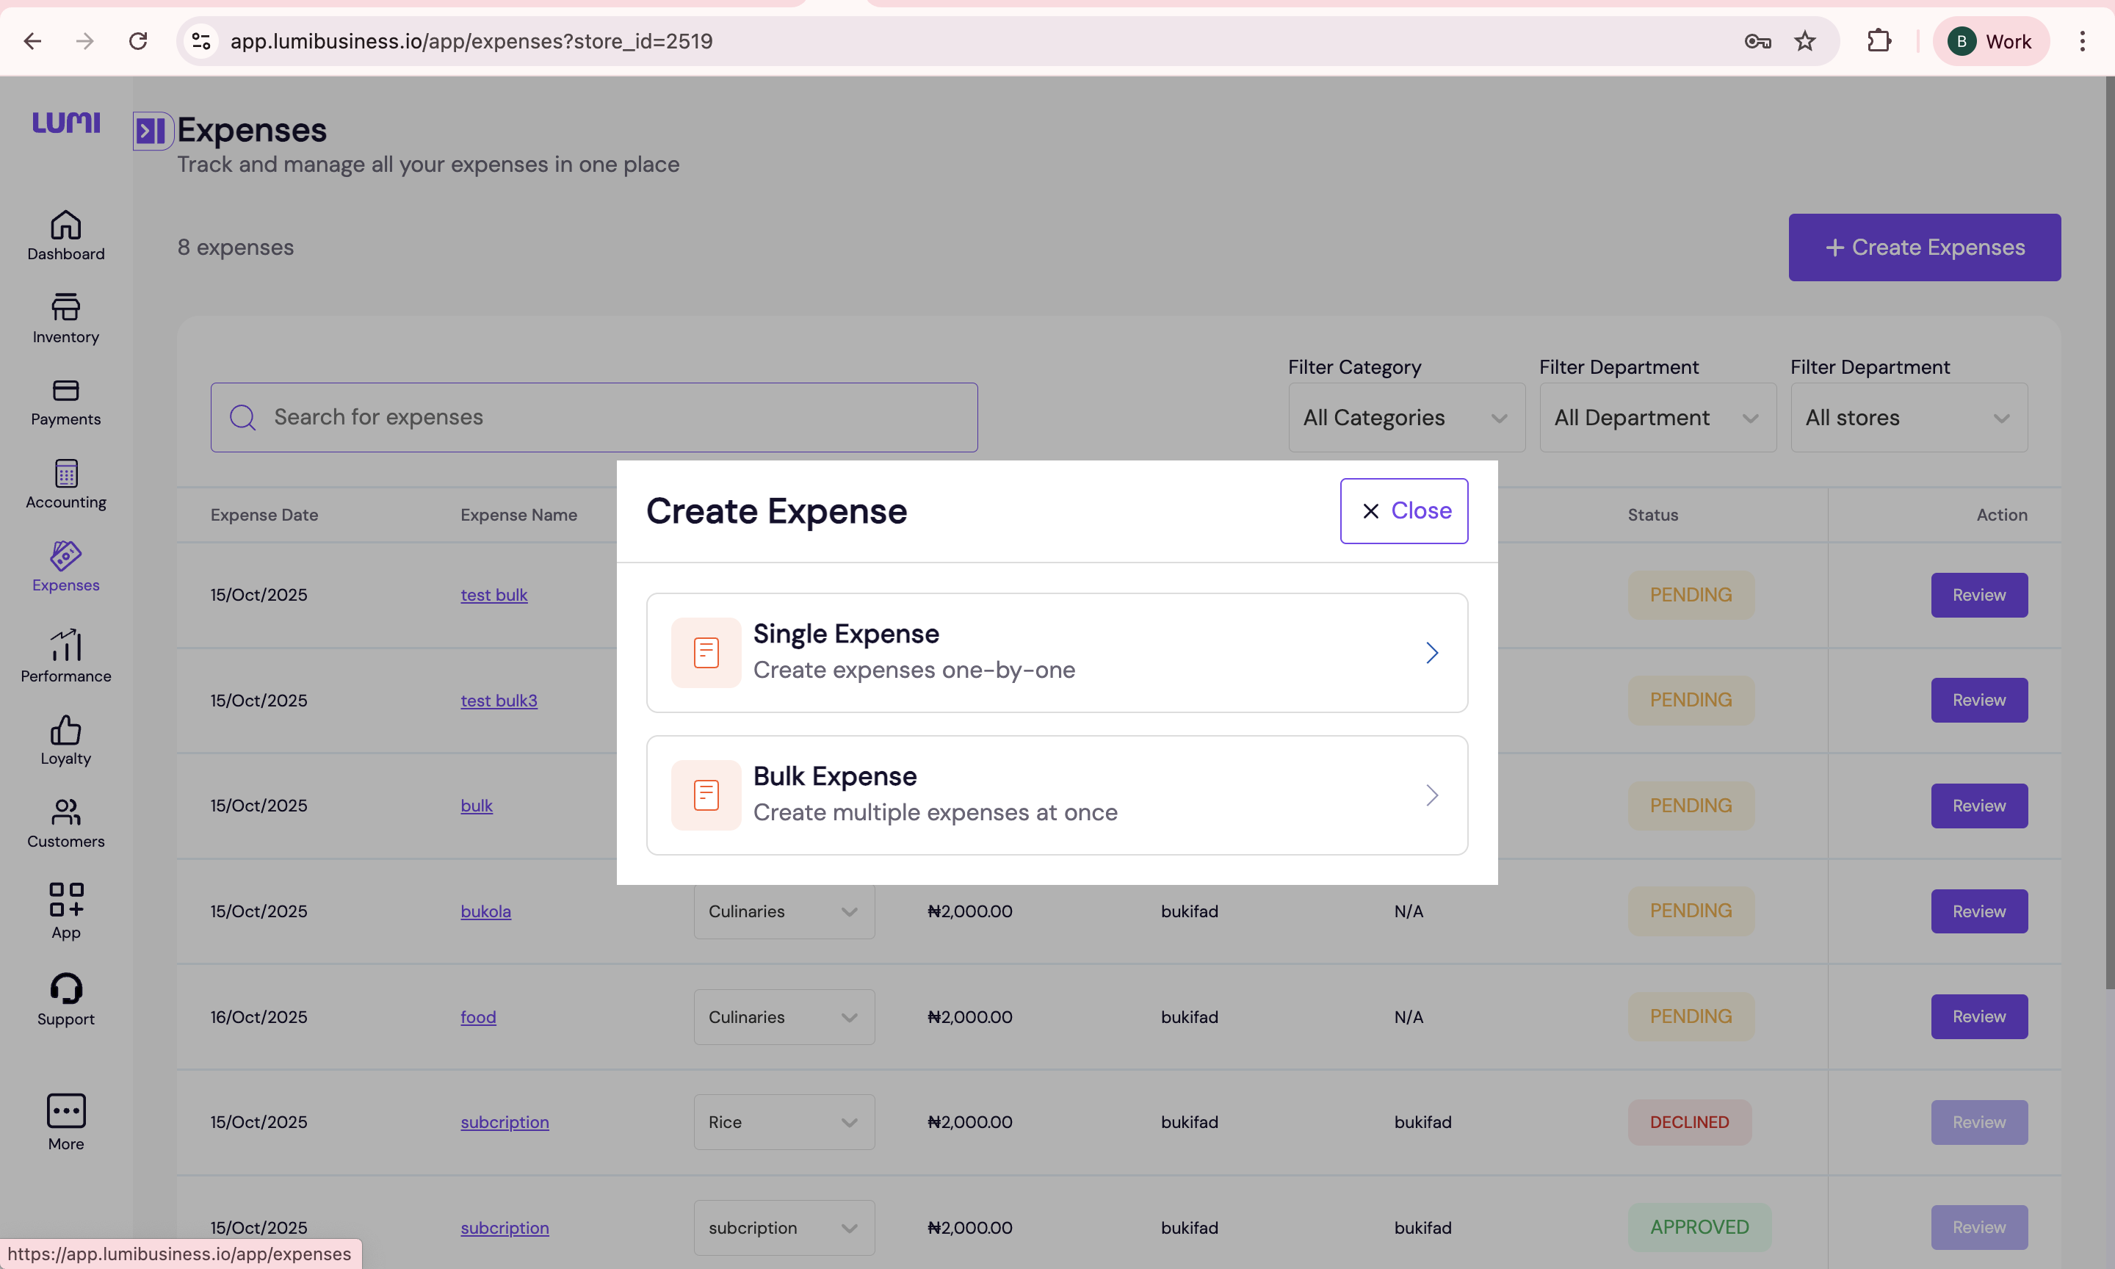Open browser extensions puzzle icon

[1879, 41]
